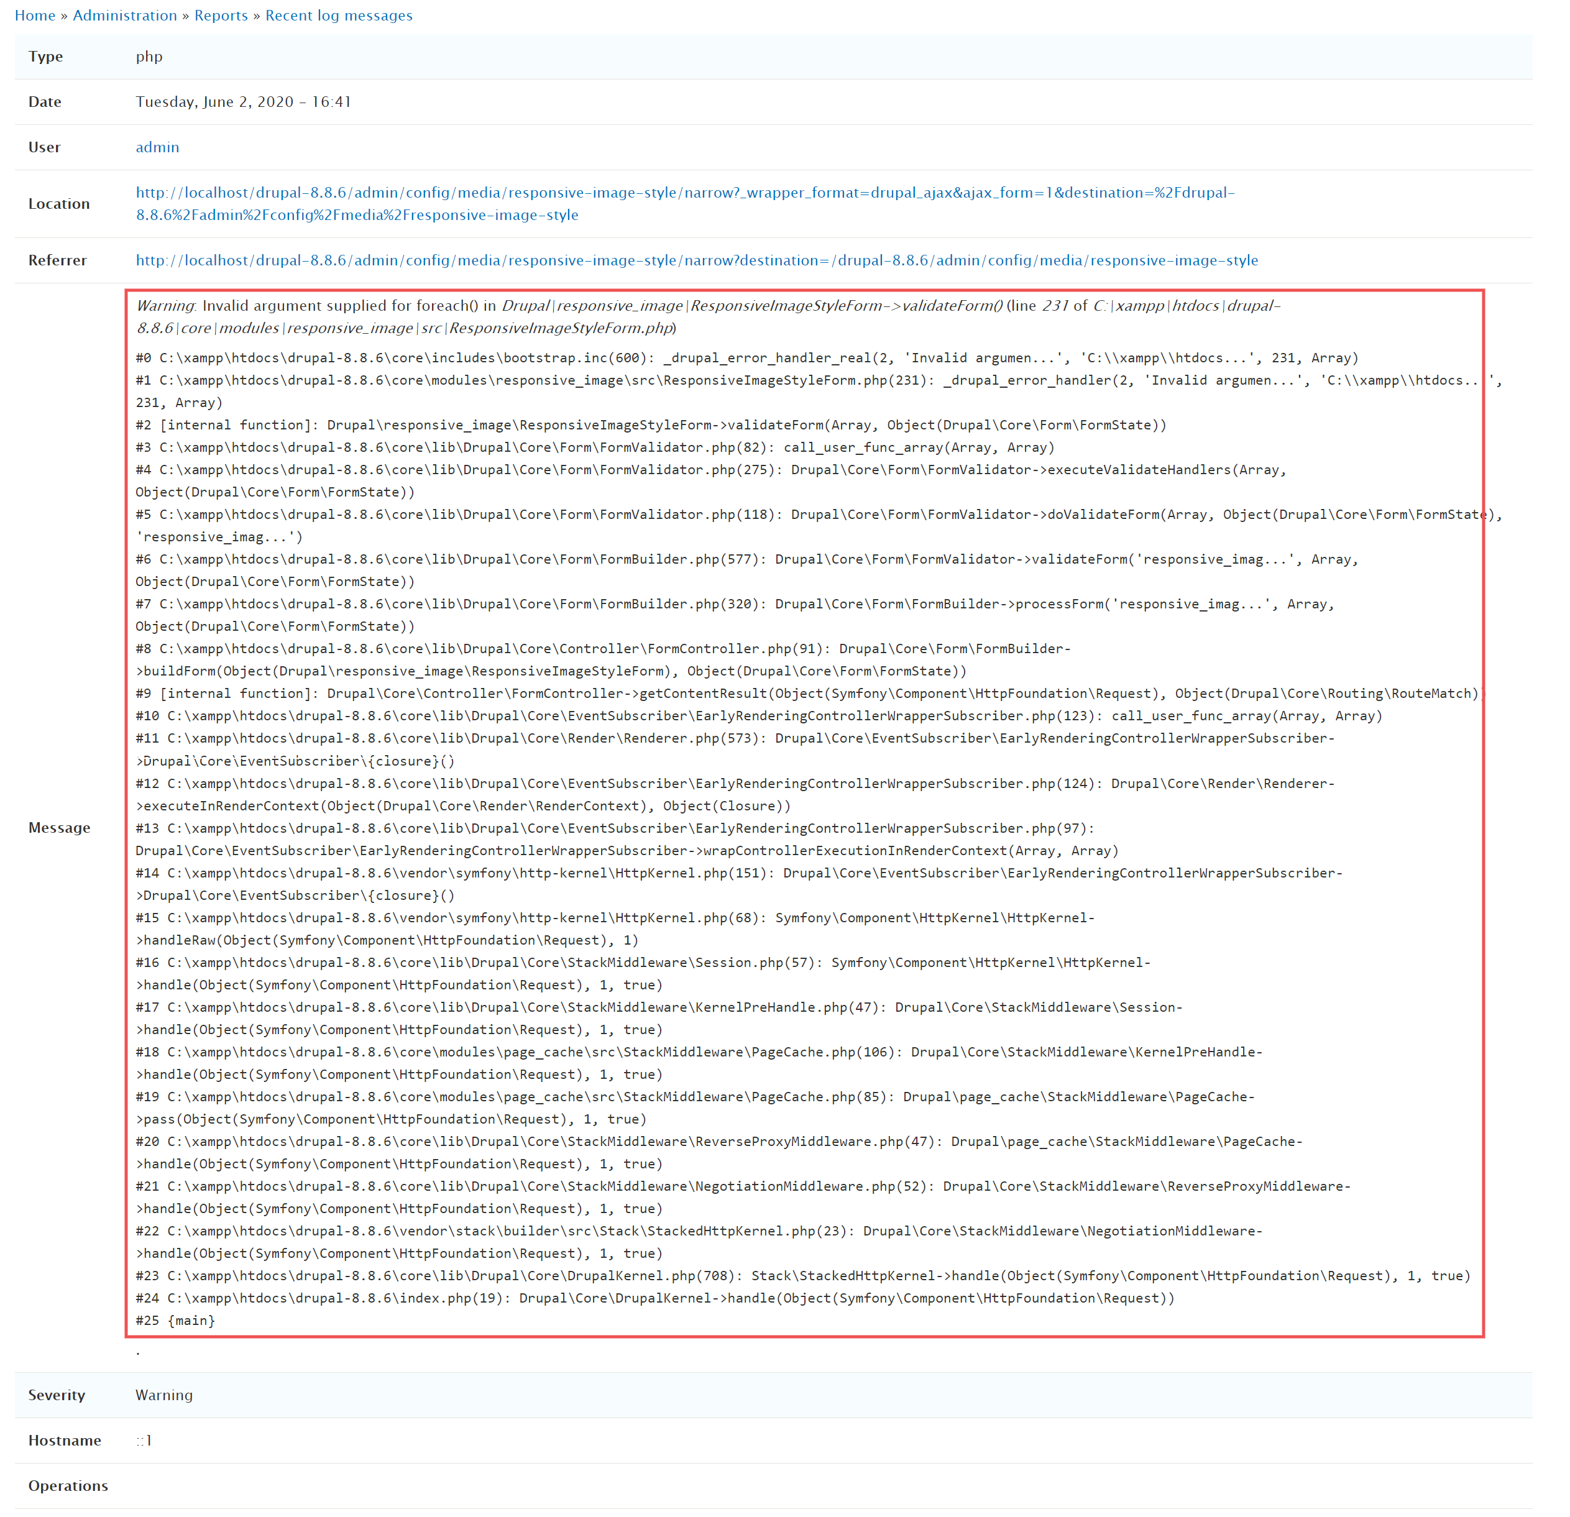Image resolution: width=1570 pixels, height=1517 pixels.
Task: View the admin user profile
Action: [x=157, y=147]
